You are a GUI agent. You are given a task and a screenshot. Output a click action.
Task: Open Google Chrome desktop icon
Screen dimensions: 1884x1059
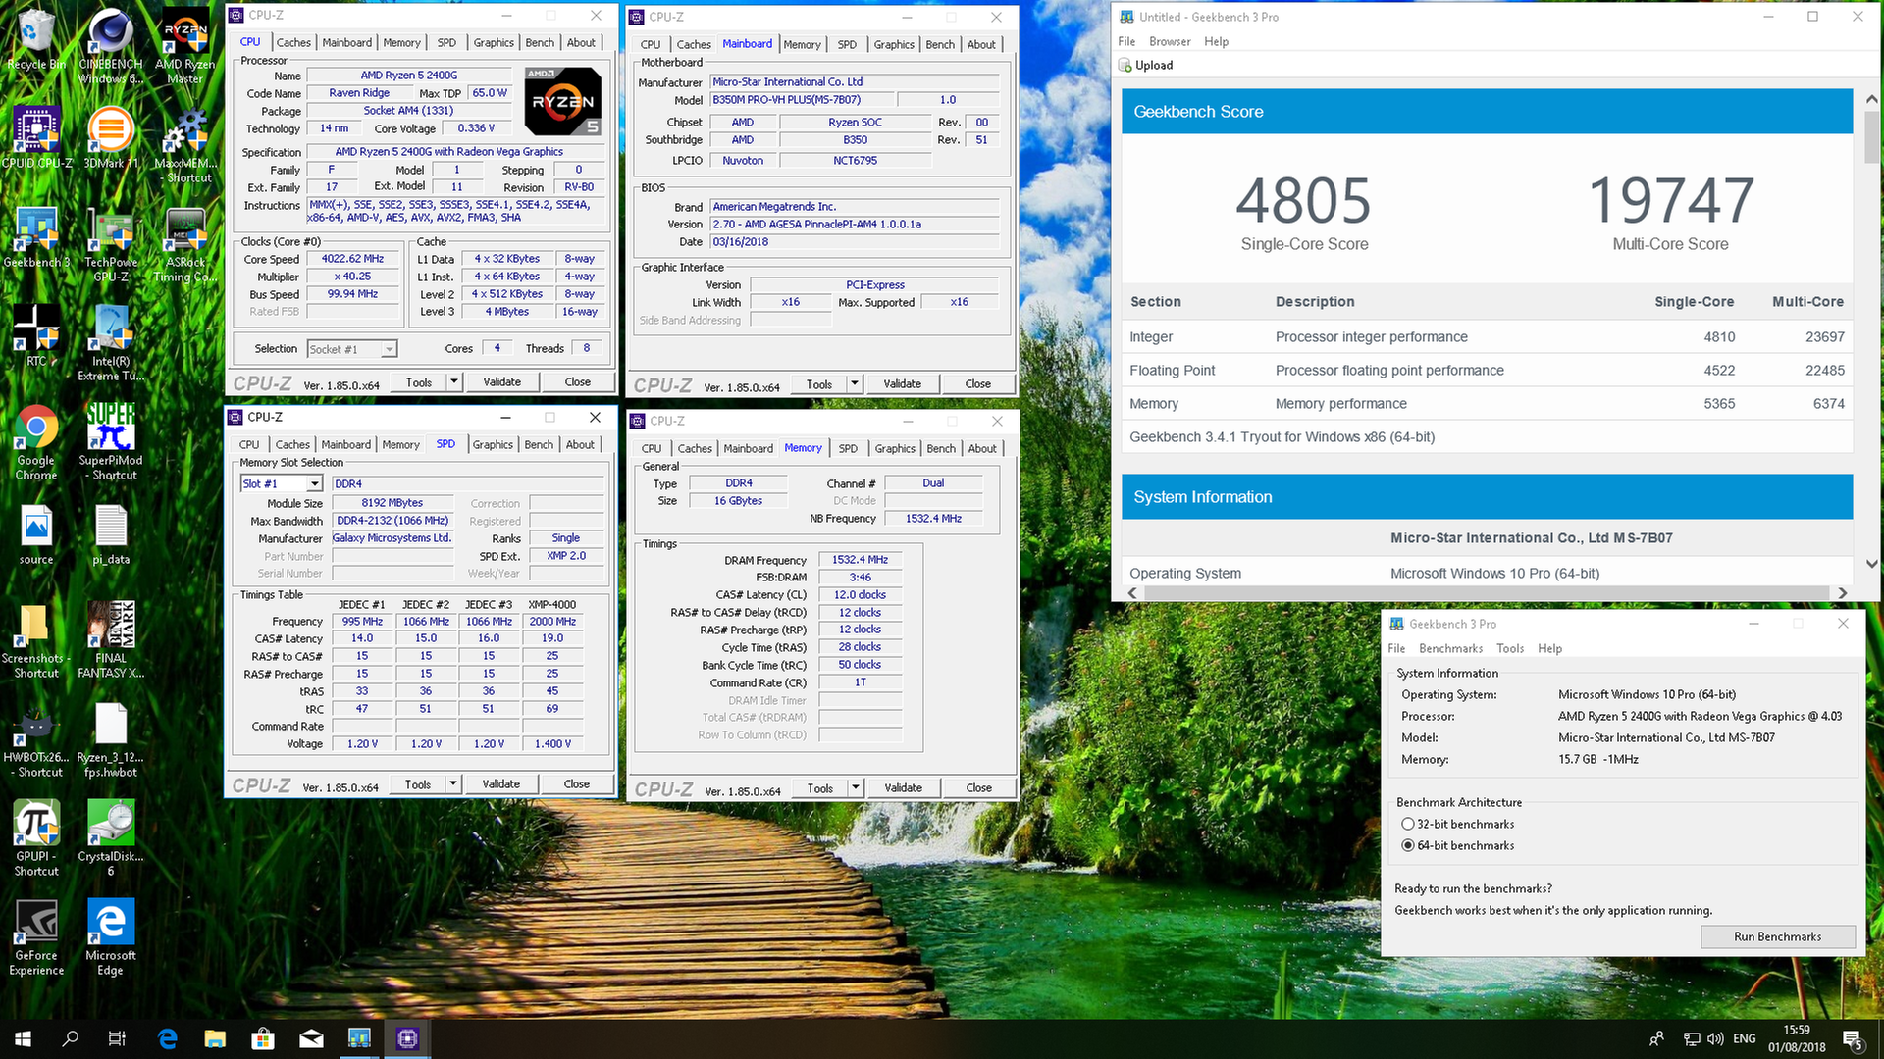36,442
